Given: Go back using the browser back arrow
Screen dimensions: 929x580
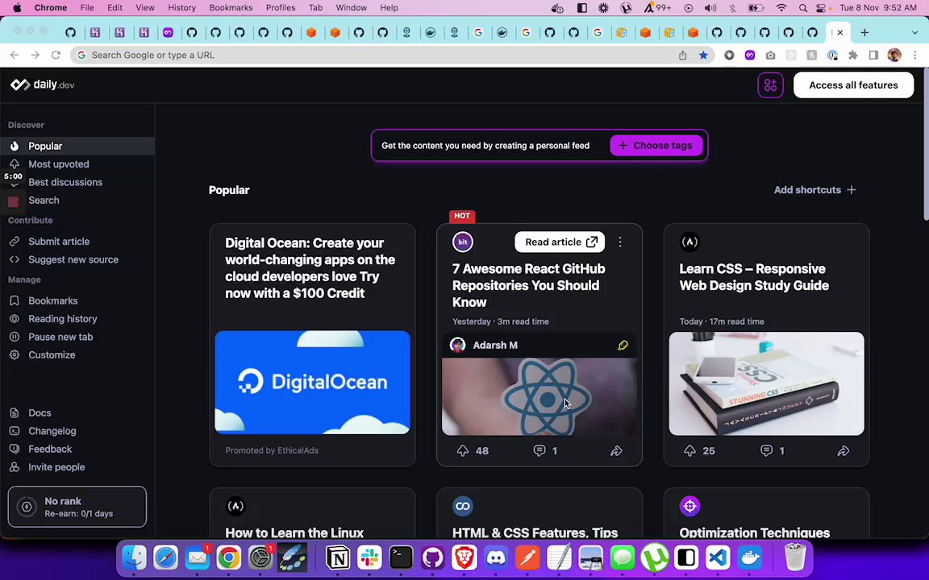Looking at the screenshot, I should tap(15, 55).
